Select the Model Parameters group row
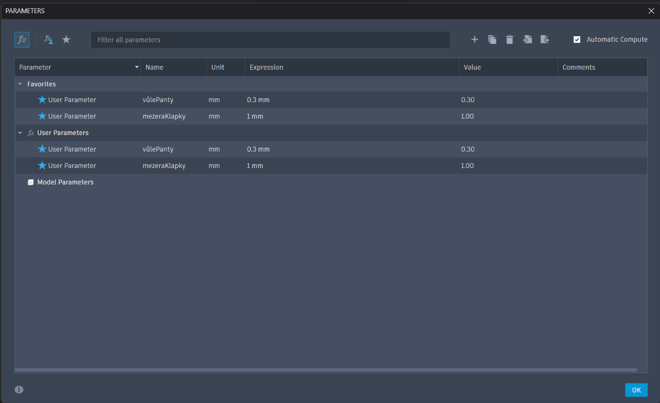Image resolution: width=660 pixels, height=403 pixels. coord(331,182)
